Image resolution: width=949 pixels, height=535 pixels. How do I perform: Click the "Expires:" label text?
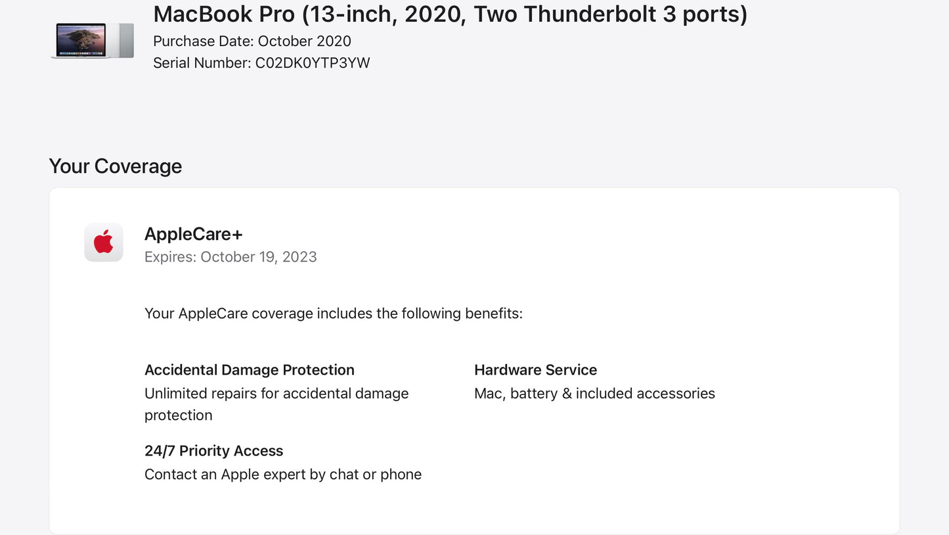[x=170, y=257]
